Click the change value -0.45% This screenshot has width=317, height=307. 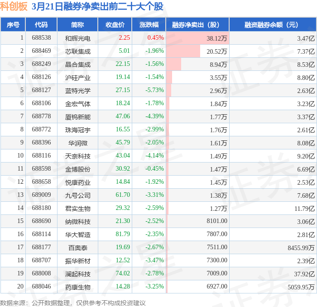[x=155, y=169]
